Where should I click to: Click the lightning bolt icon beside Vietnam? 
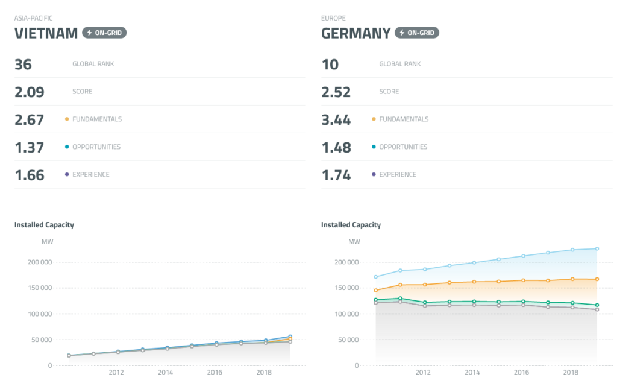(89, 33)
